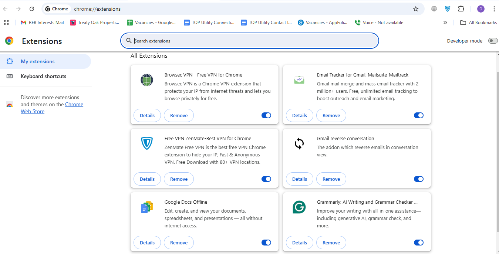This screenshot has width=499, height=254.
Task: Click the browser Forward arrow
Action: tap(18, 9)
